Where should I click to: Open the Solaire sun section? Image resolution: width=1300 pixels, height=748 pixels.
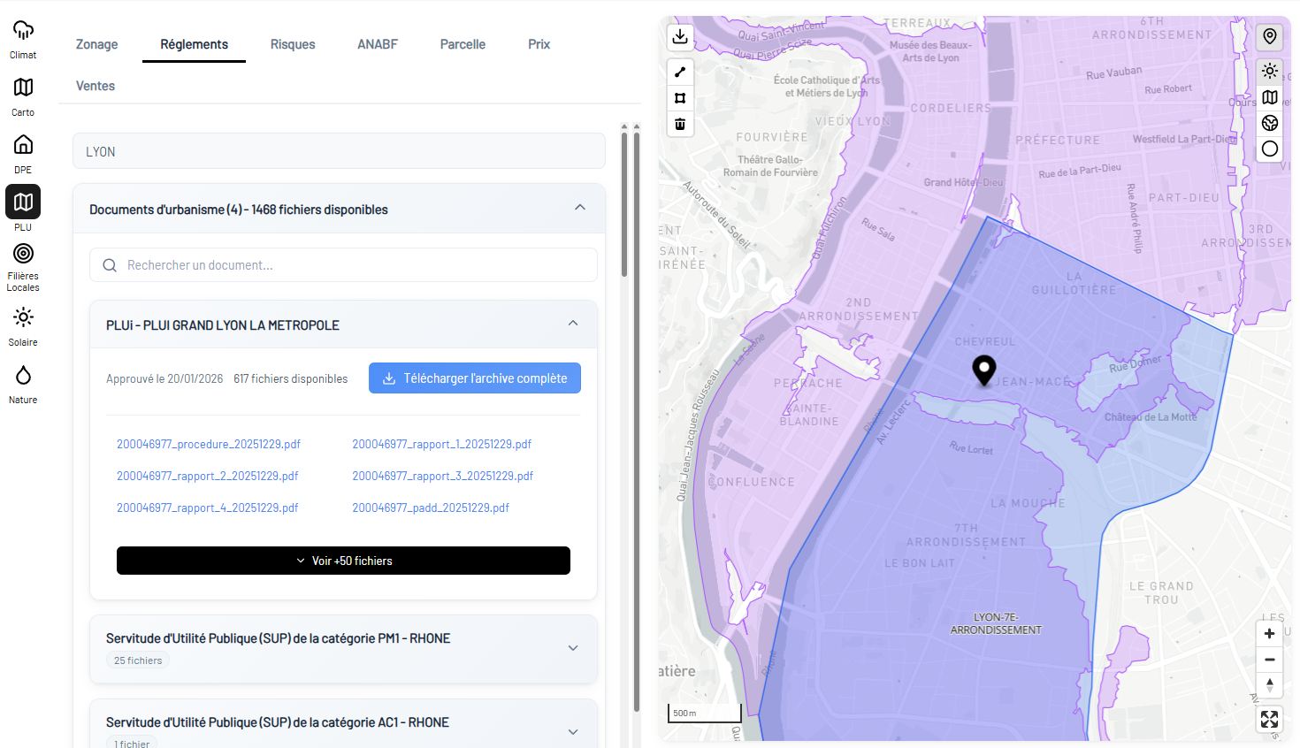(23, 326)
